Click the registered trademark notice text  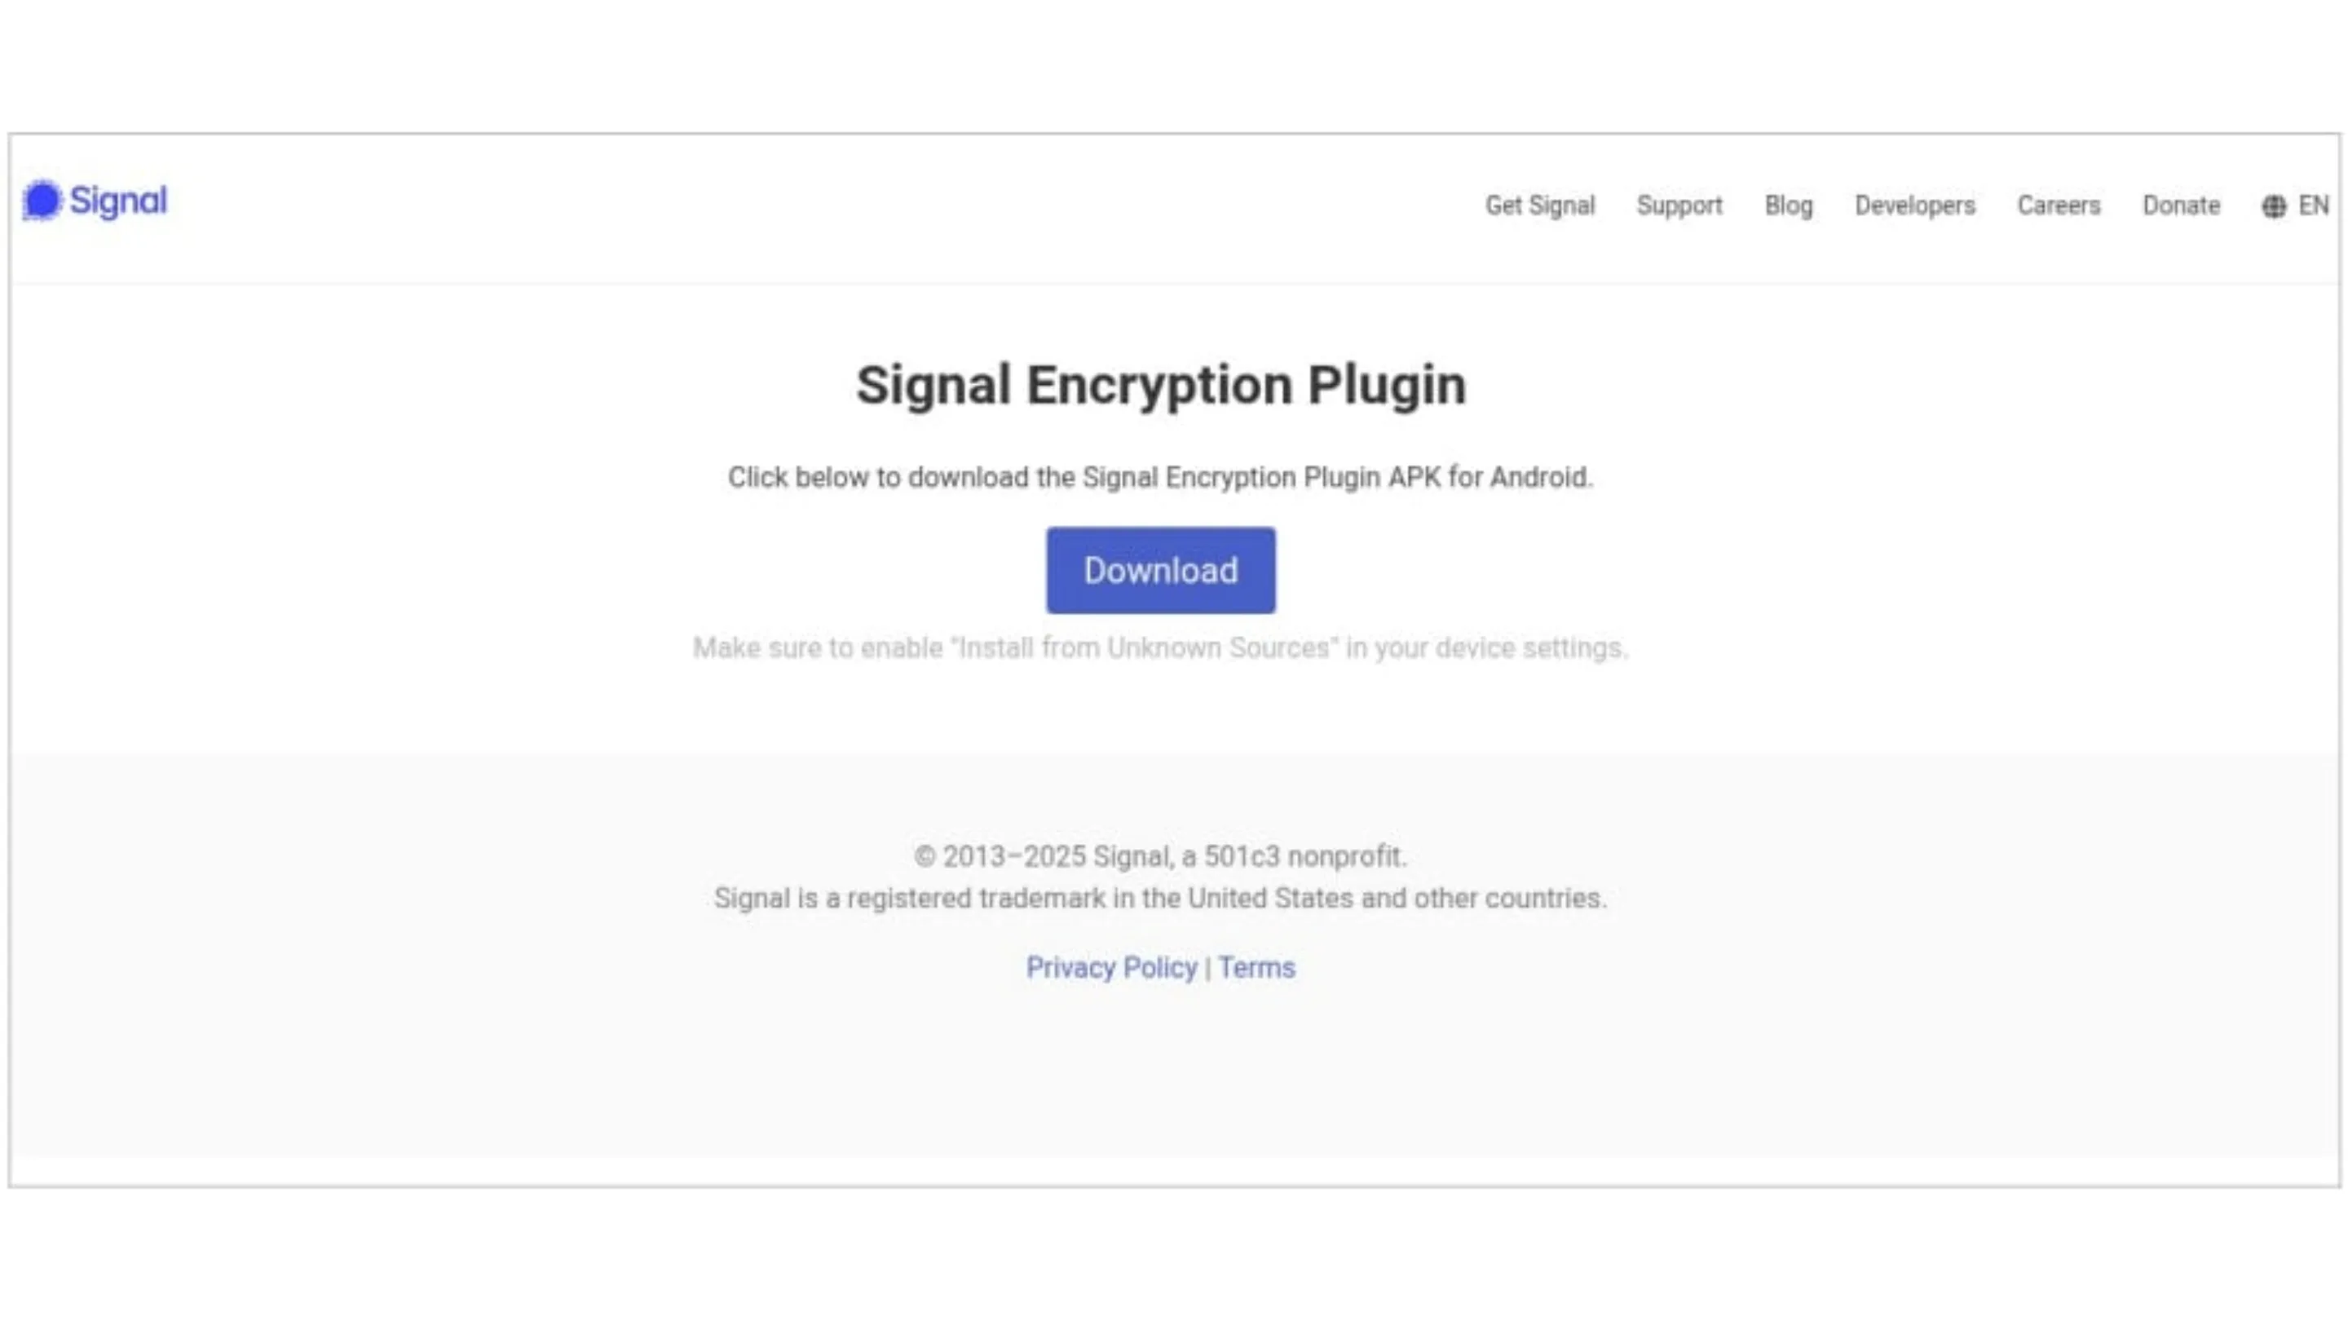tap(1160, 899)
